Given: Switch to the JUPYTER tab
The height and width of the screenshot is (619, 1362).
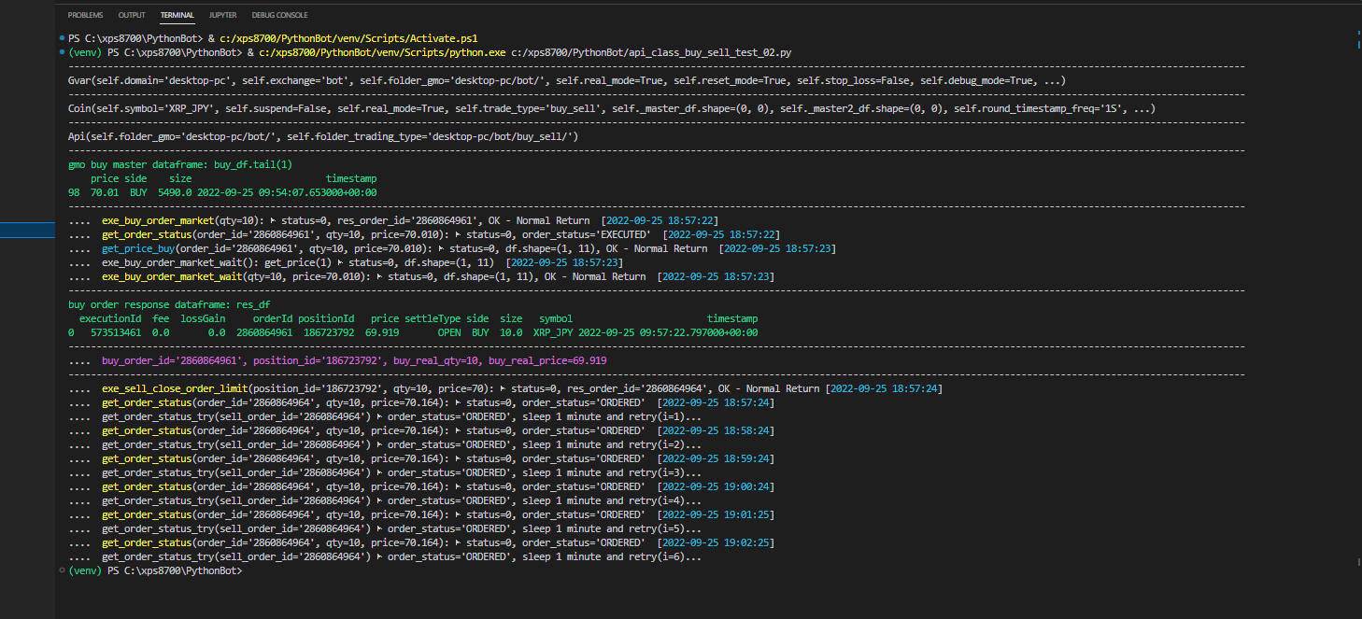Looking at the screenshot, I should tap(222, 16).
